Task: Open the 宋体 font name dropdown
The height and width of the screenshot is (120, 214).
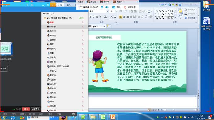Action: [x=107, y=12]
